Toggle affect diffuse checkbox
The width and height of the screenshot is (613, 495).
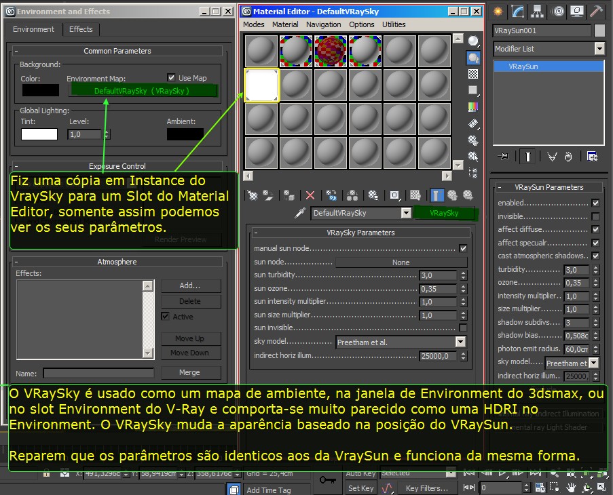pyautogui.click(x=595, y=230)
